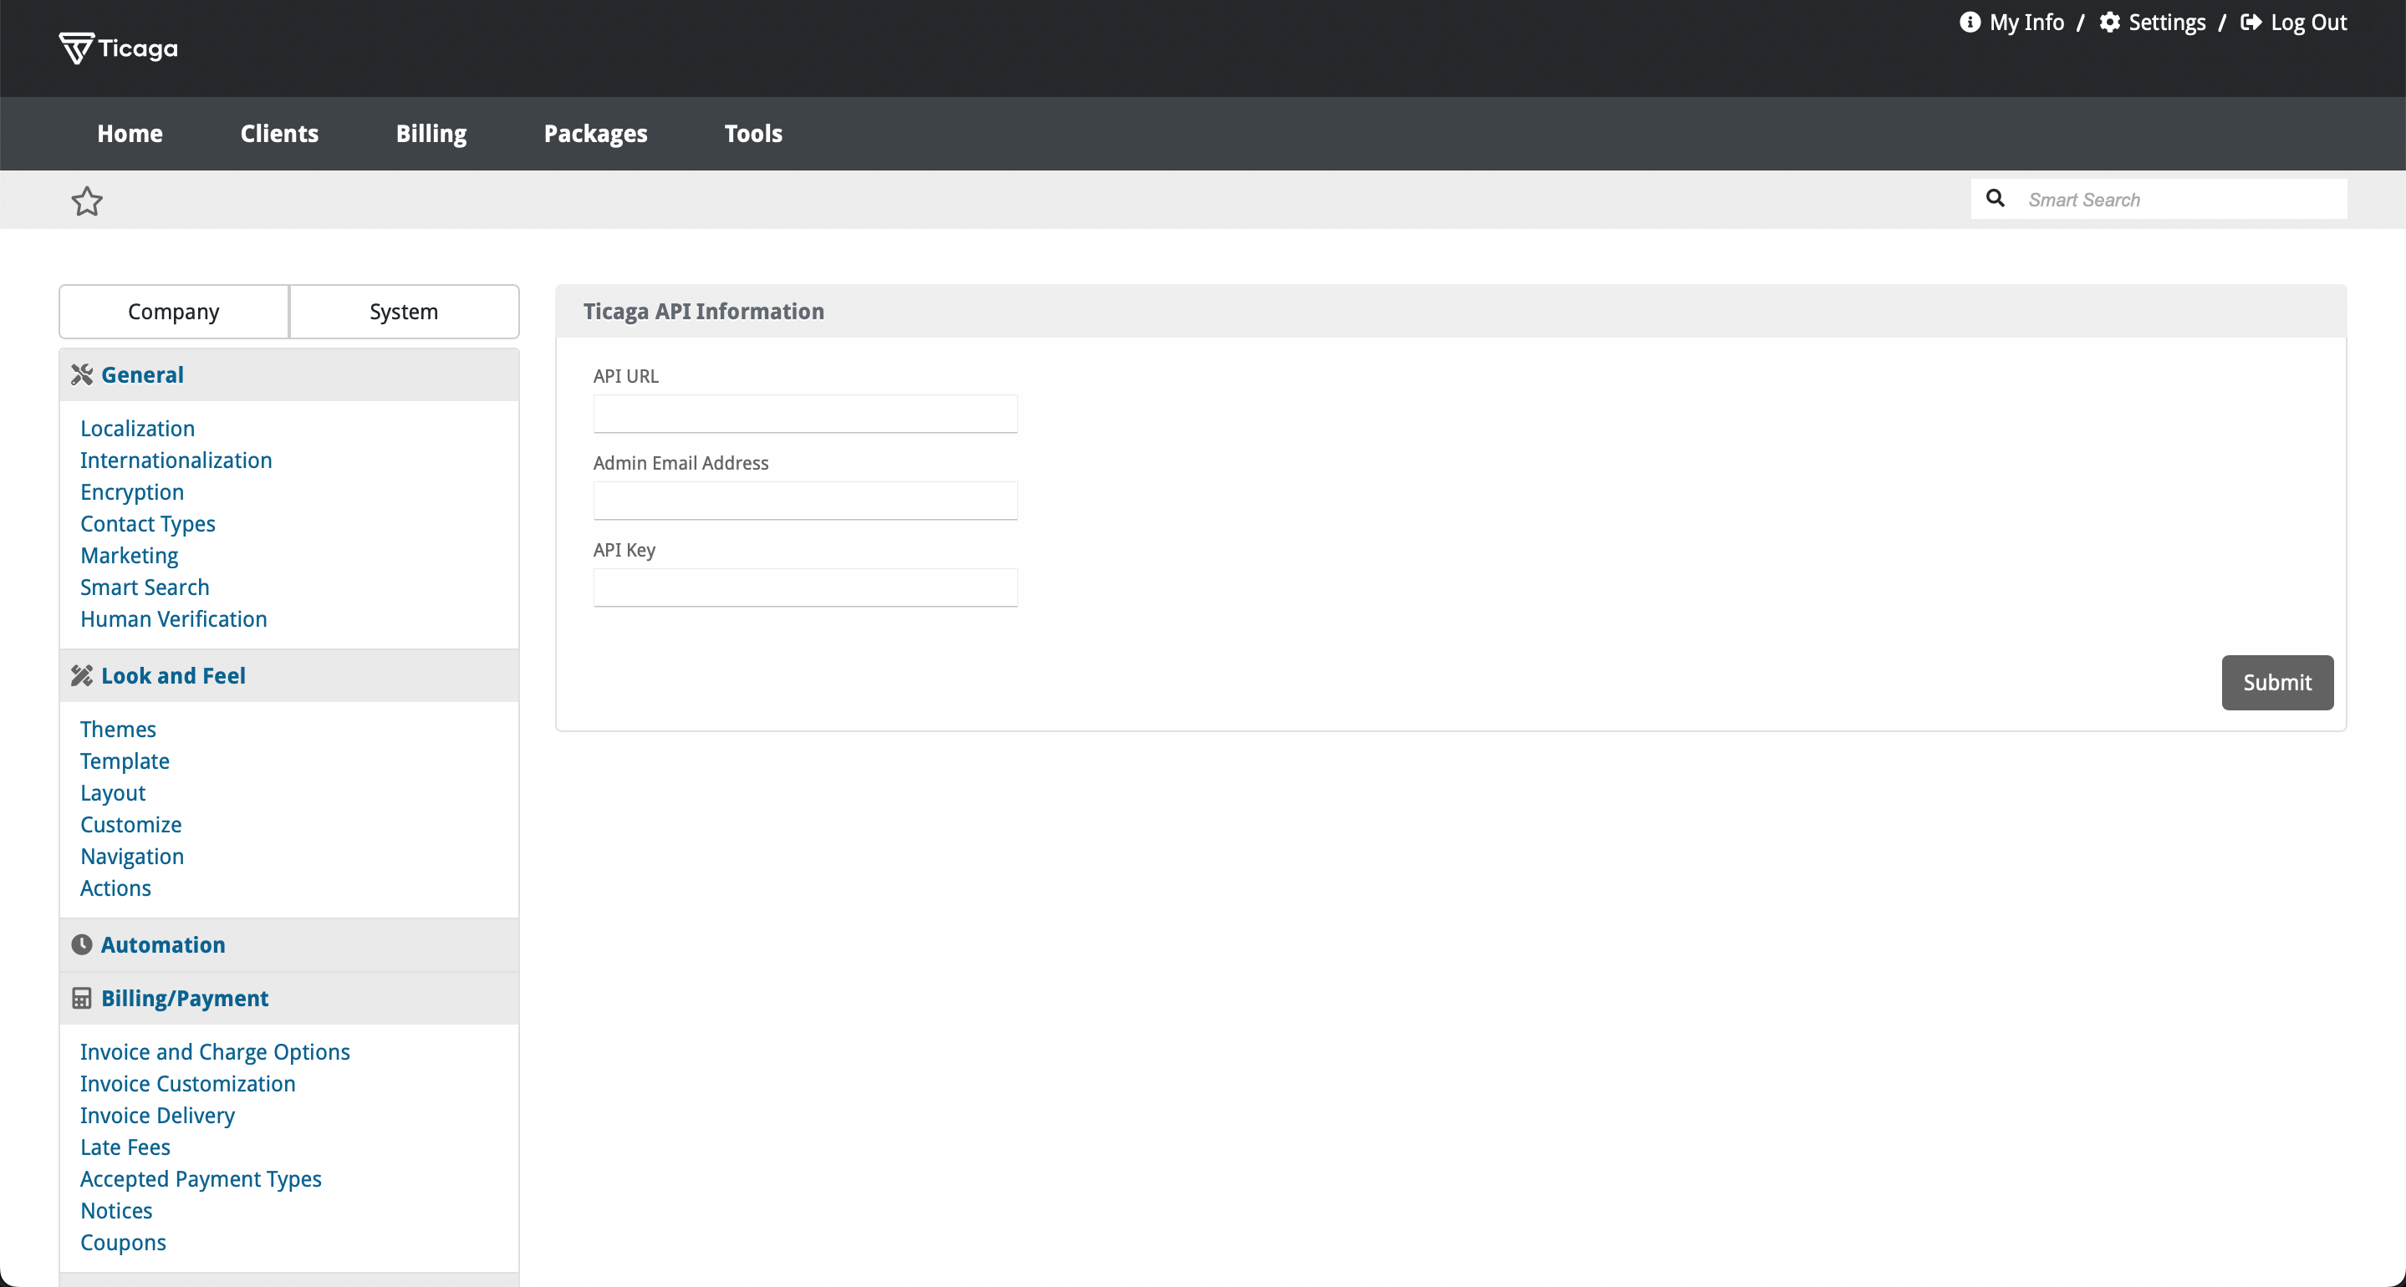Open Encryption settings
The width and height of the screenshot is (2406, 1287).
coord(132,492)
